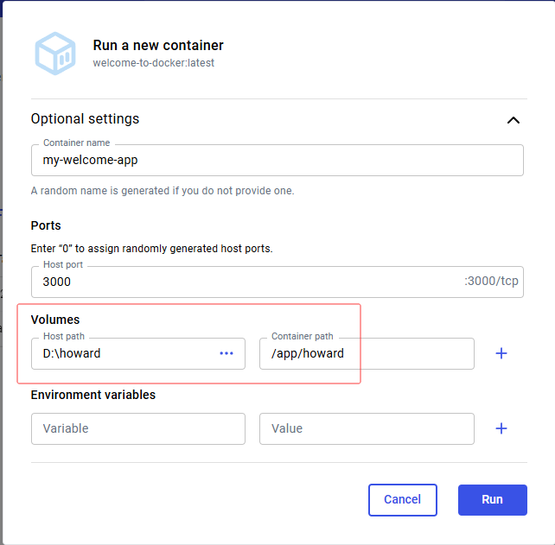Click the welcome-to-docker:latest image name
Image resolution: width=555 pixels, height=545 pixels.
(153, 63)
